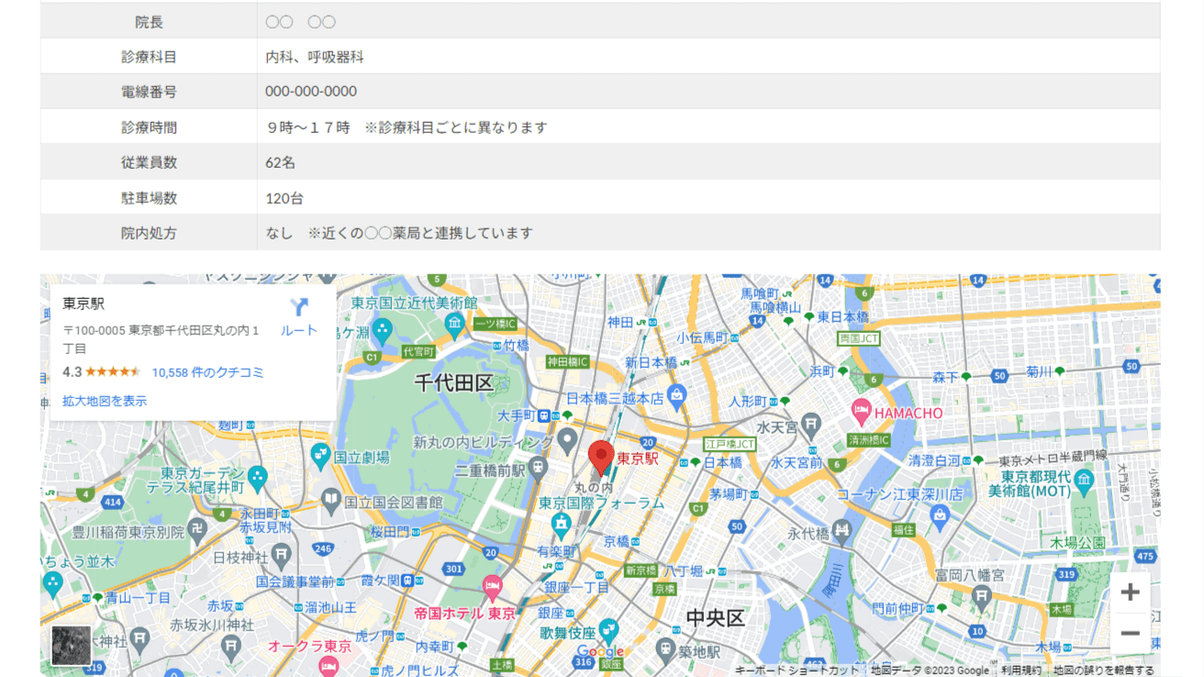The width and height of the screenshot is (1204, 677).
Task: Select 帝国ホテル 東京 hotel marker
Action: [493, 587]
